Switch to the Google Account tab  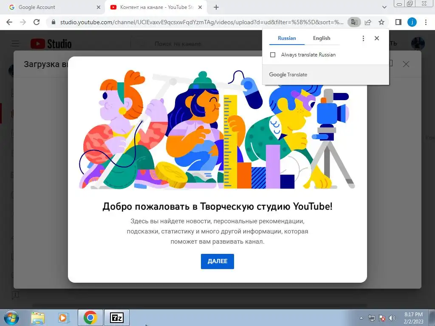(x=52, y=7)
